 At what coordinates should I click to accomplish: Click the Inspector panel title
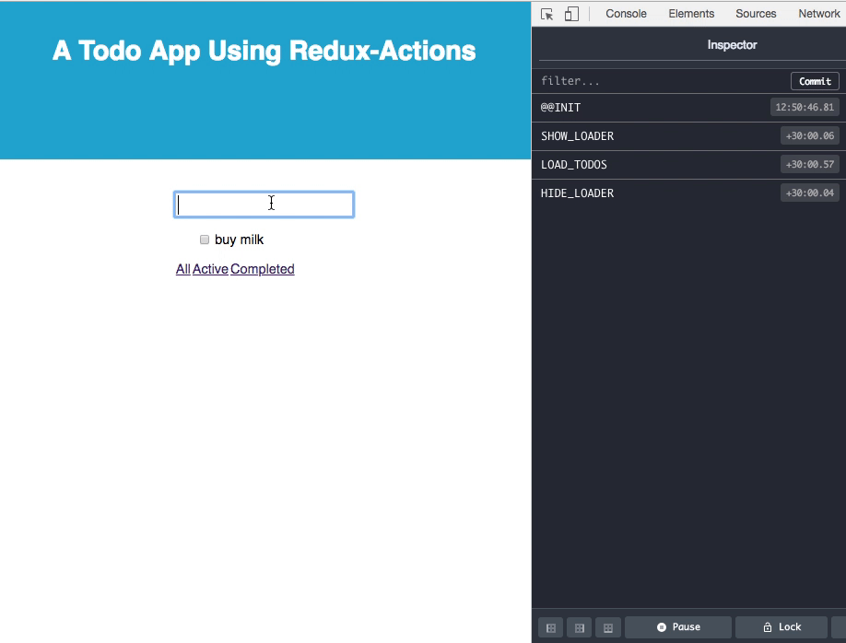tap(732, 45)
